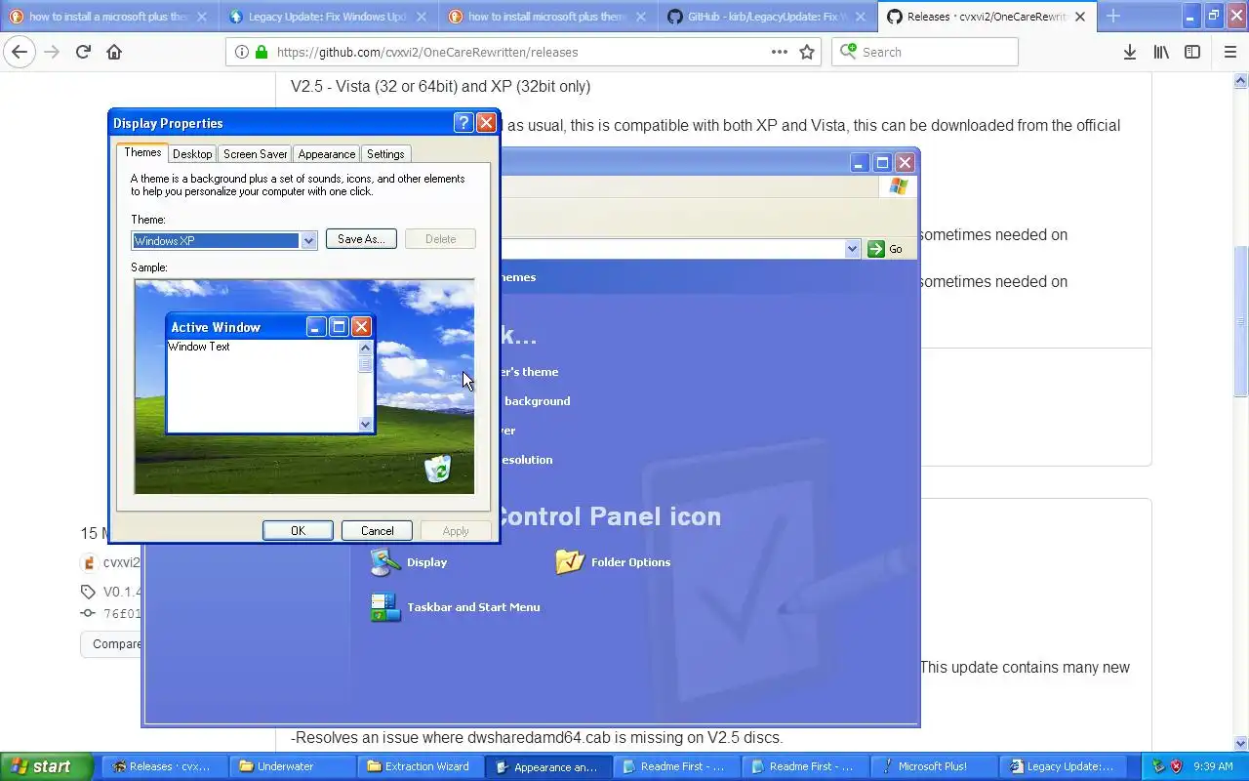
Task: Click Cancel in Display Properties
Action: (377, 531)
